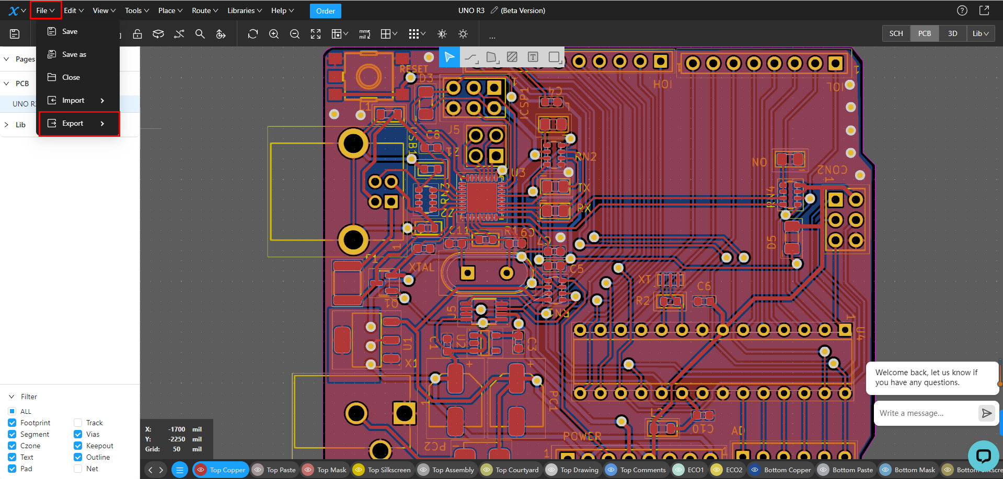
Task: Click the full sun brightness icon
Action: pyautogui.click(x=463, y=34)
